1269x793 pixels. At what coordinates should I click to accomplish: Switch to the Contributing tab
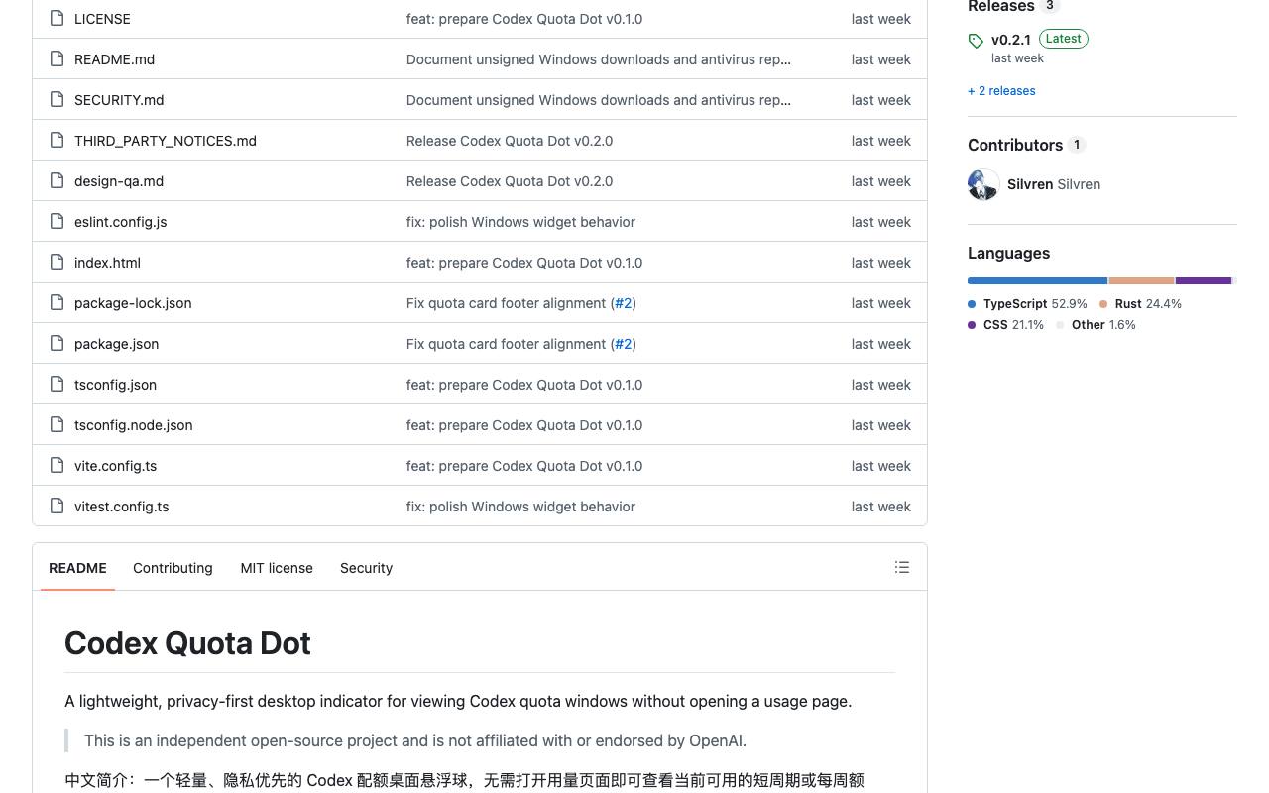click(173, 568)
